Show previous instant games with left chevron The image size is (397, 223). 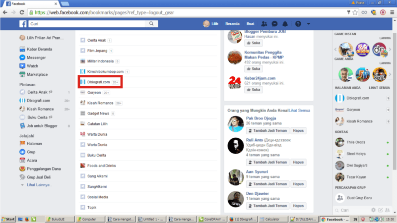tap(336, 49)
